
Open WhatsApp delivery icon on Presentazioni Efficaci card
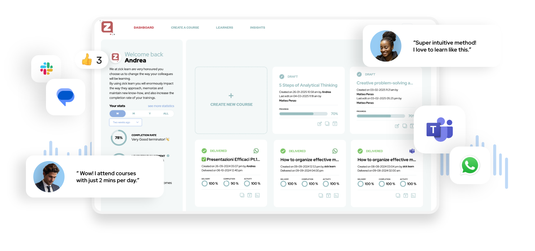coord(256,151)
